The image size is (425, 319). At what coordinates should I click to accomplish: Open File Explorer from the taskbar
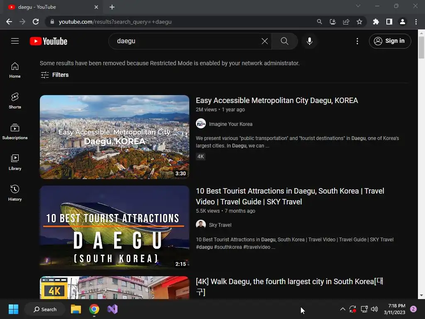76,309
